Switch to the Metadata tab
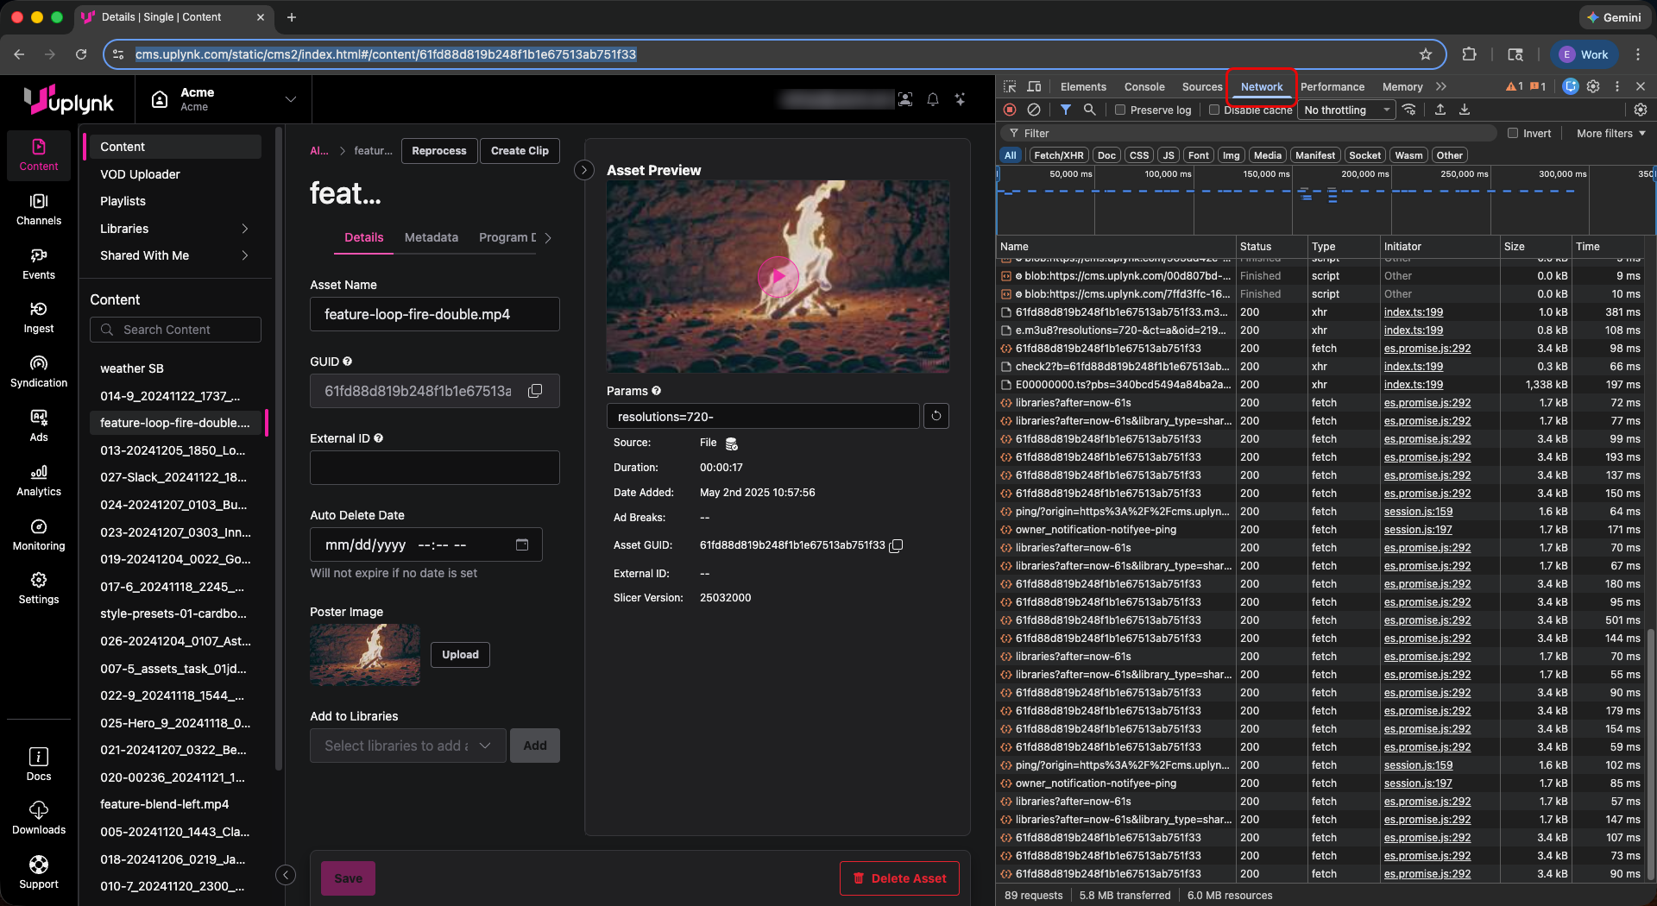Viewport: 1657px width, 906px height. pyautogui.click(x=432, y=237)
